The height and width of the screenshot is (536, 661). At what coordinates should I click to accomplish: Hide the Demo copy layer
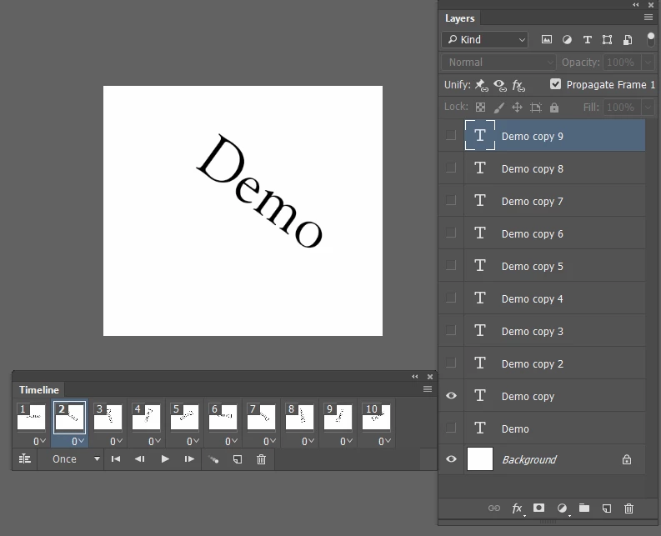pyautogui.click(x=451, y=395)
